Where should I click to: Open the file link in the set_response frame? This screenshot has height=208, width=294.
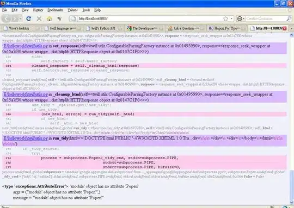(x=26, y=46)
